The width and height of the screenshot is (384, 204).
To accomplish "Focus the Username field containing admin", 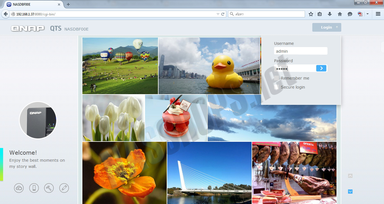I will 301,51.
